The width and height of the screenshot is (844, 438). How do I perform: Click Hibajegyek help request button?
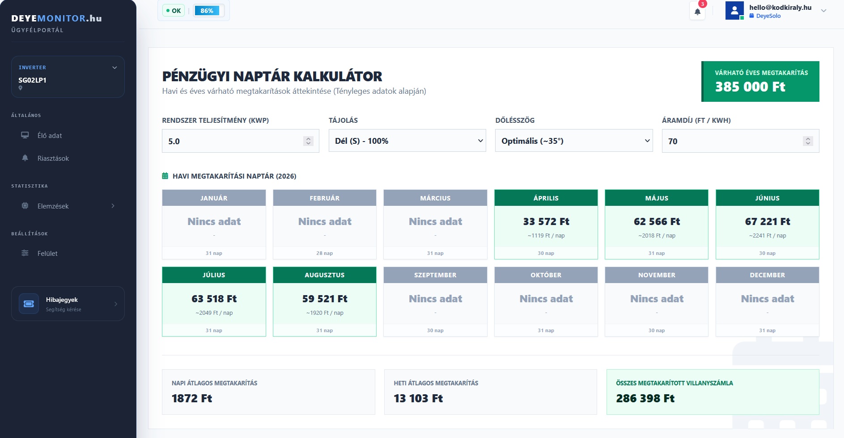[68, 304]
